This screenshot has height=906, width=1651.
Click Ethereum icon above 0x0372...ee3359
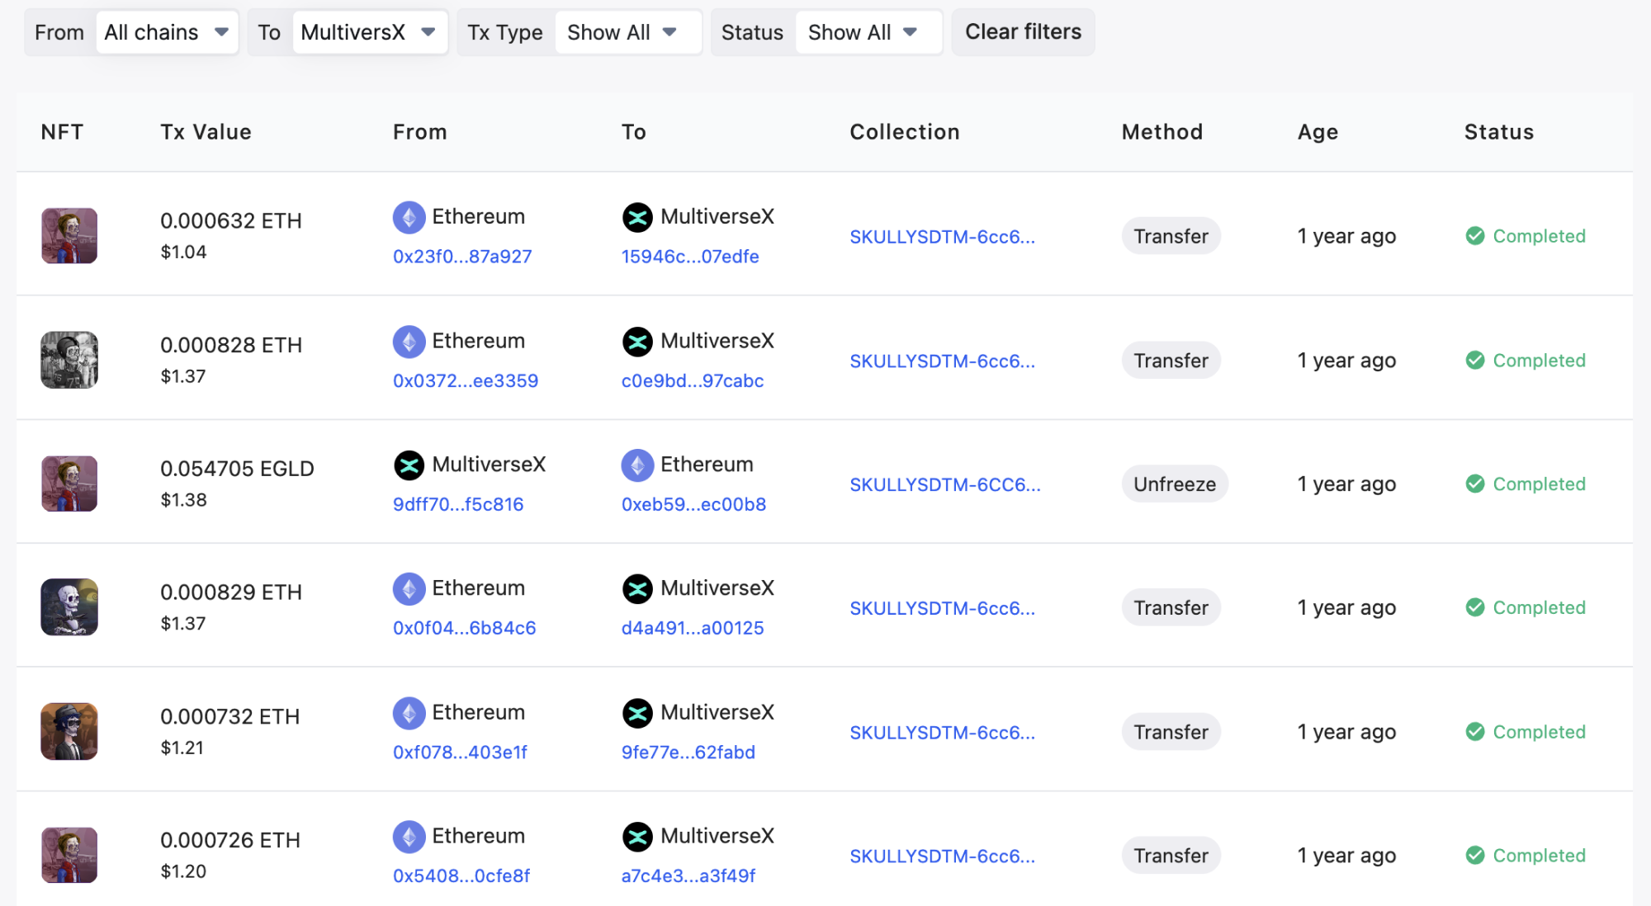tap(409, 342)
